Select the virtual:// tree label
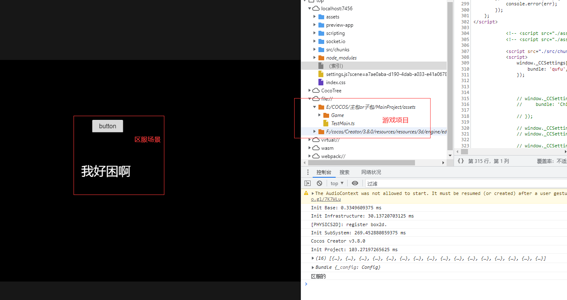Image resolution: width=567 pixels, height=300 pixels. [x=330, y=140]
